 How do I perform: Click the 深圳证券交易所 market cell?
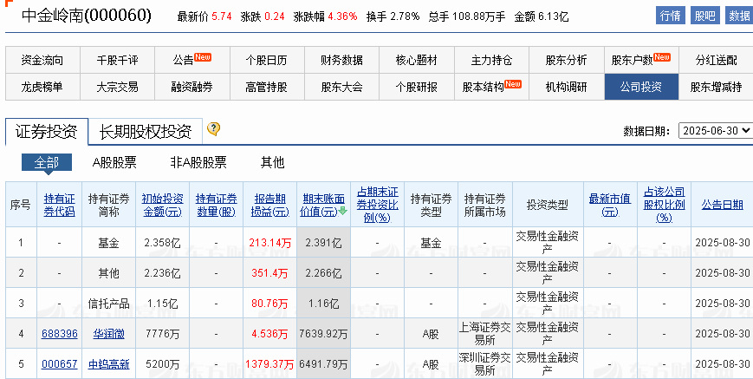click(485, 364)
